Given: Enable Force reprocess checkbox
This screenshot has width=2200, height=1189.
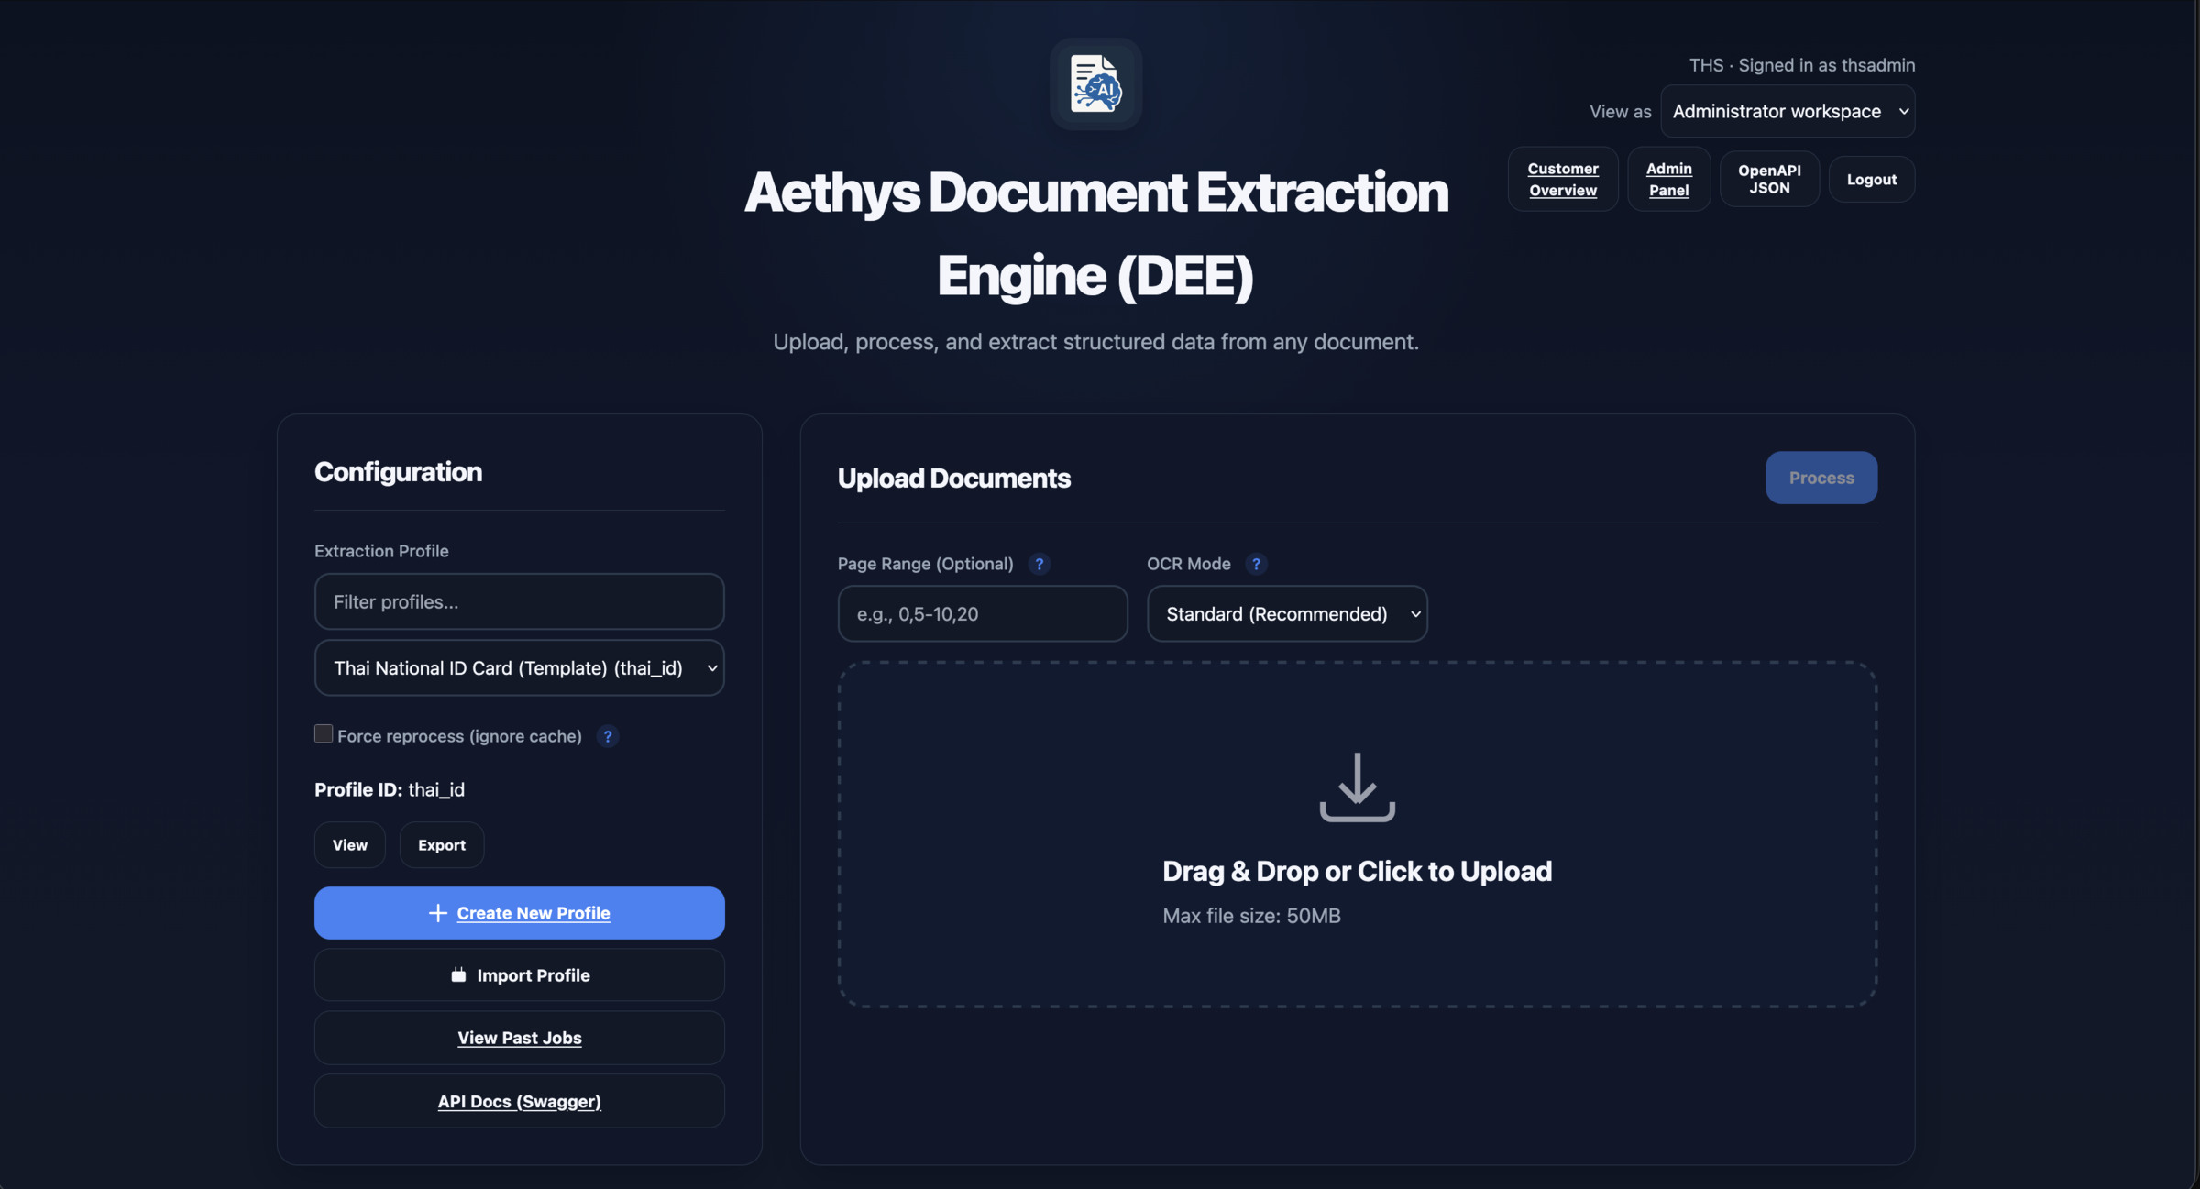Looking at the screenshot, I should [324, 733].
